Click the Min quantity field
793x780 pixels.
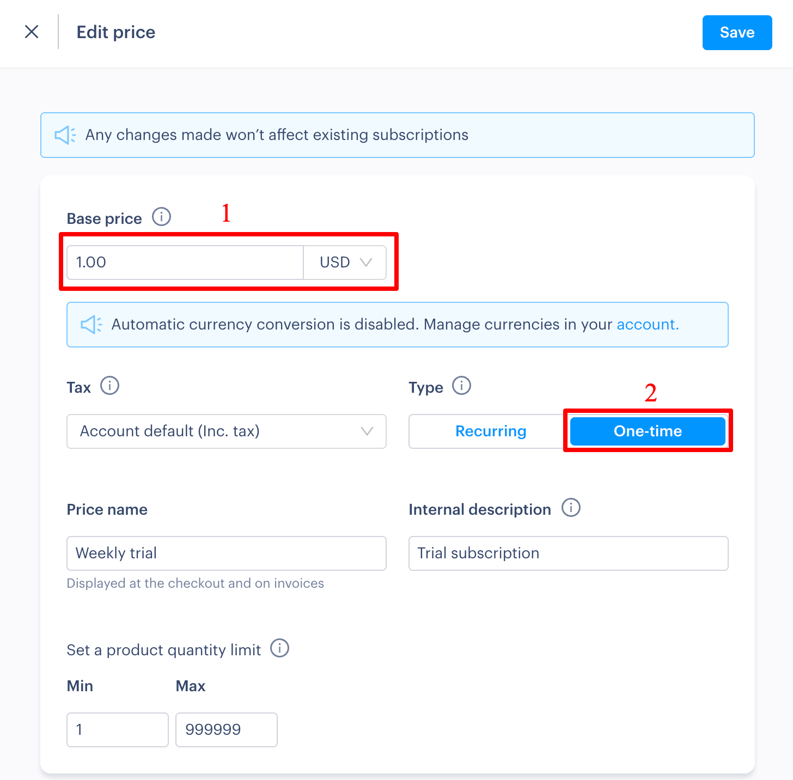pyautogui.click(x=118, y=730)
